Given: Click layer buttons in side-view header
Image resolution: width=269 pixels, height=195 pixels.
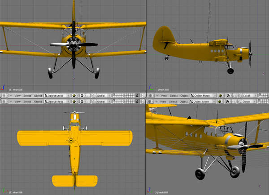Looking at the screenshot, I should point(264,96).
